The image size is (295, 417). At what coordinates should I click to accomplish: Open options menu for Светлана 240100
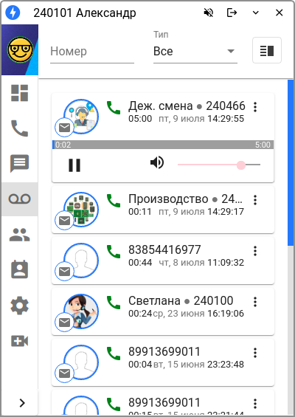coord(255,302)
